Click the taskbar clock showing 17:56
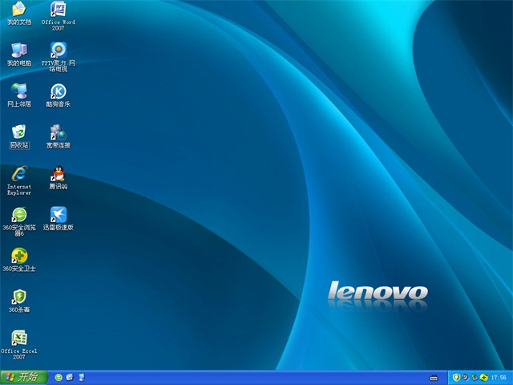This screenshot has width=513, height=385. tap(498, 377)
